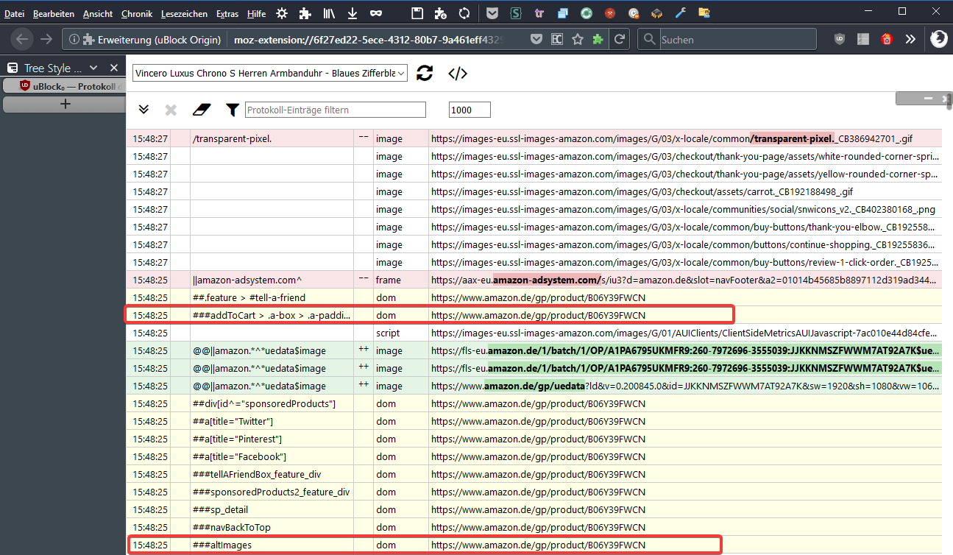Viewport: 953px width, 555px height.
Task: Open the Hilfe menu
Action: tap(257, 13)
